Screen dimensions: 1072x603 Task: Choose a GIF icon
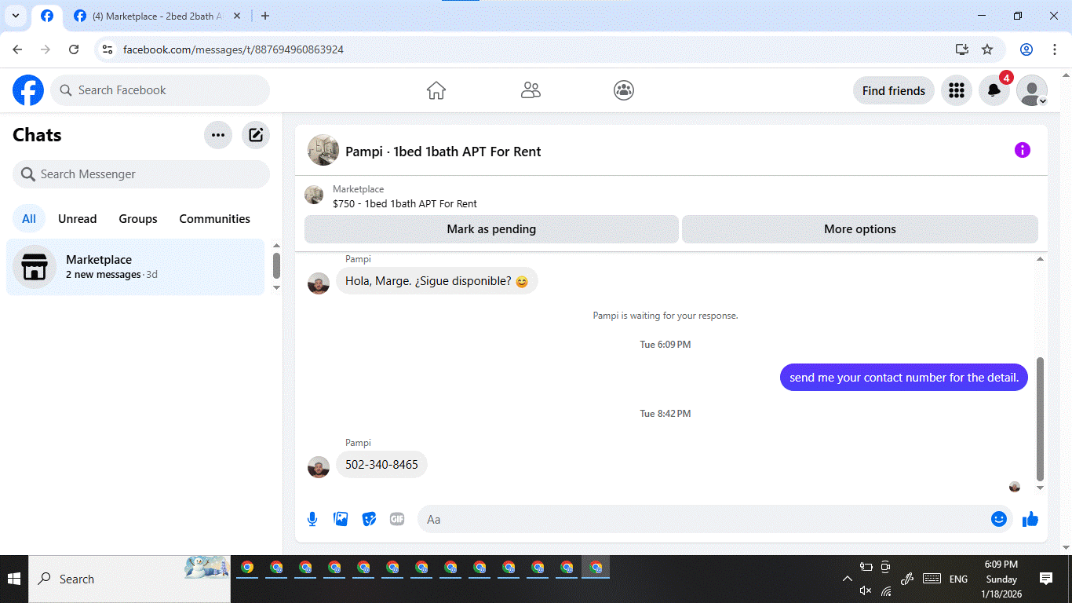coord(397,519)
